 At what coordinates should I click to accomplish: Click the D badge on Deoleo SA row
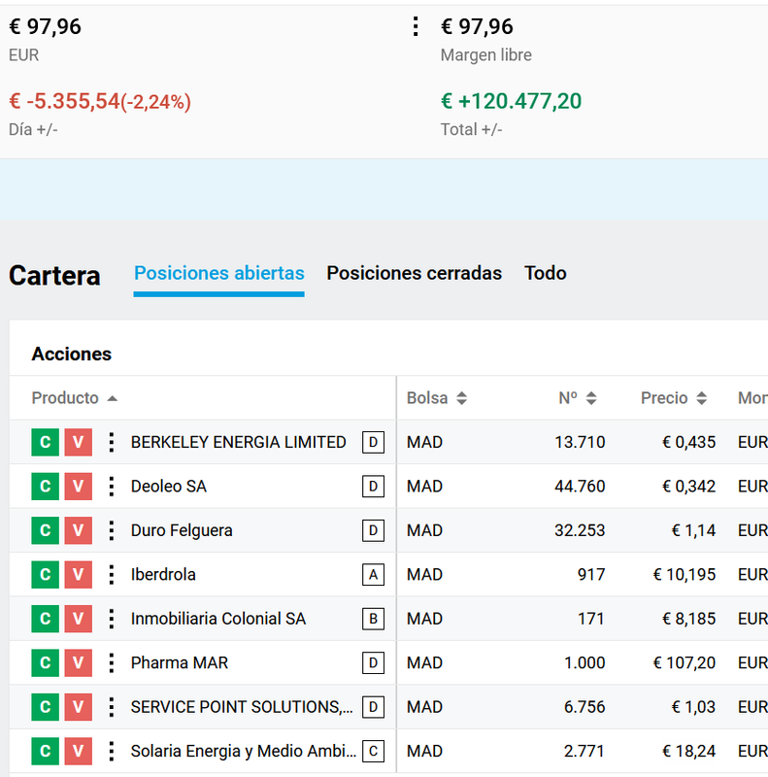click(373, 487)
